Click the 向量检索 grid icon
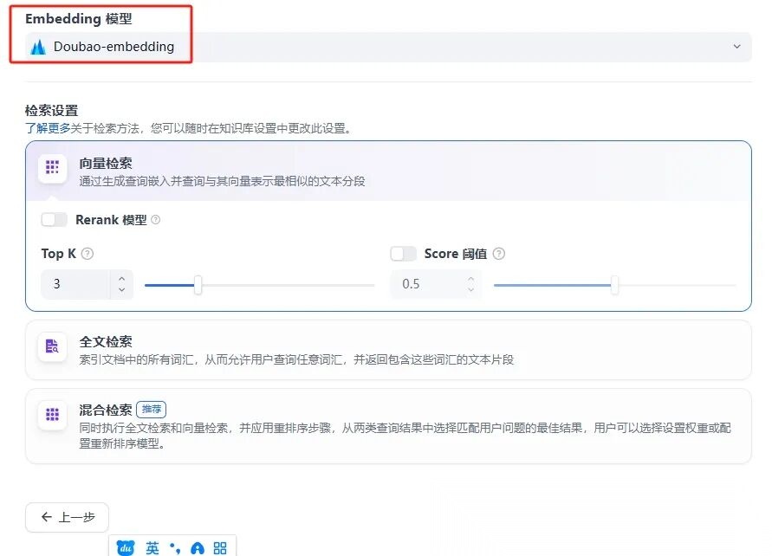Screen dimensions: 772x556 pyautogui.click(x=52, y=167)
